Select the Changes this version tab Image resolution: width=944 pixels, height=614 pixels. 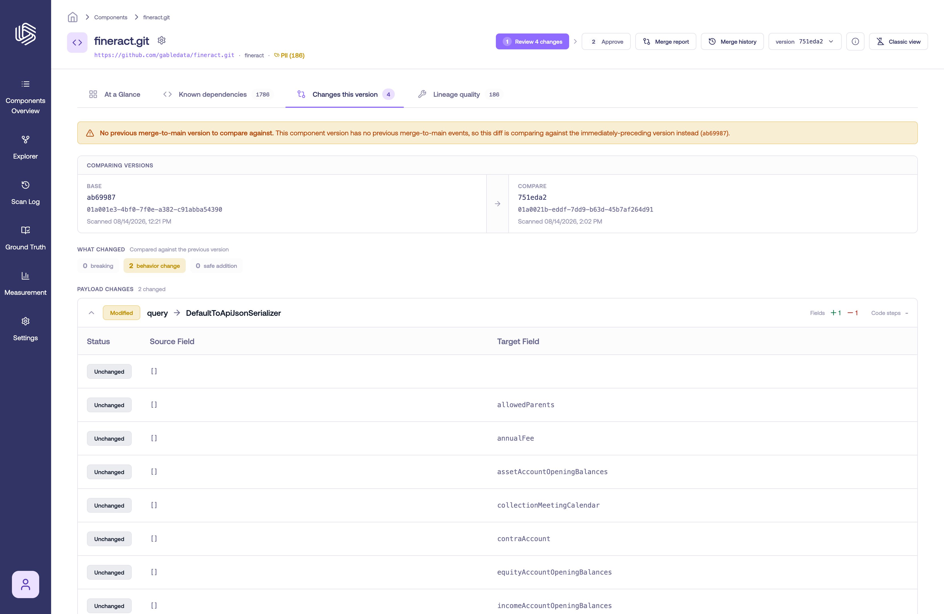click(345, 94)
